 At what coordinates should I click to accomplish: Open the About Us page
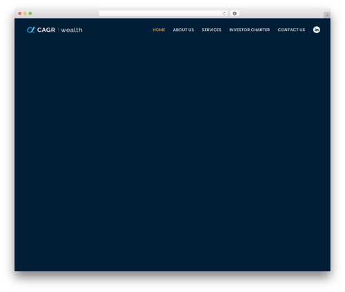184,30
